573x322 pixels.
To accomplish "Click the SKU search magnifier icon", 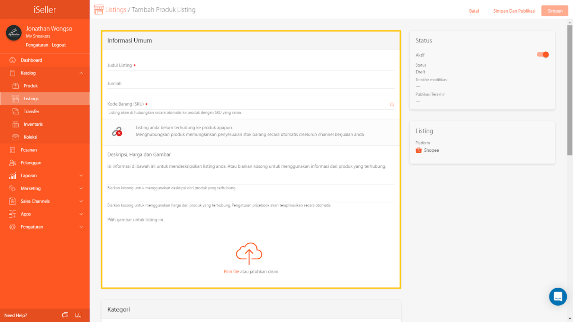I will coord(392,105).
